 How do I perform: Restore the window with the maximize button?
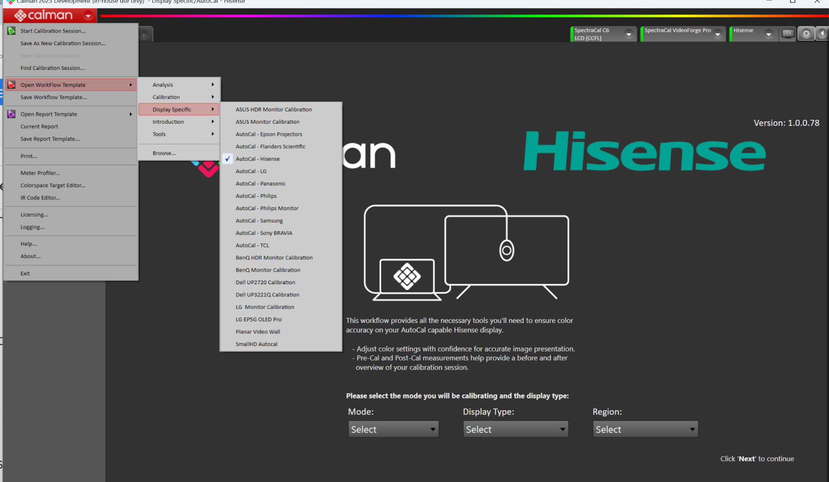tap(793, 2)
